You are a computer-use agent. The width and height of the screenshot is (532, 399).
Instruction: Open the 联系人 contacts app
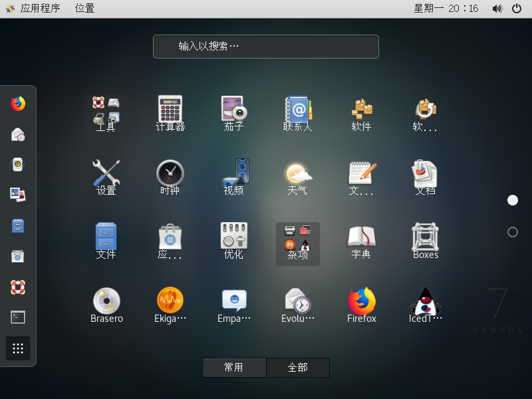click(297, 114)
